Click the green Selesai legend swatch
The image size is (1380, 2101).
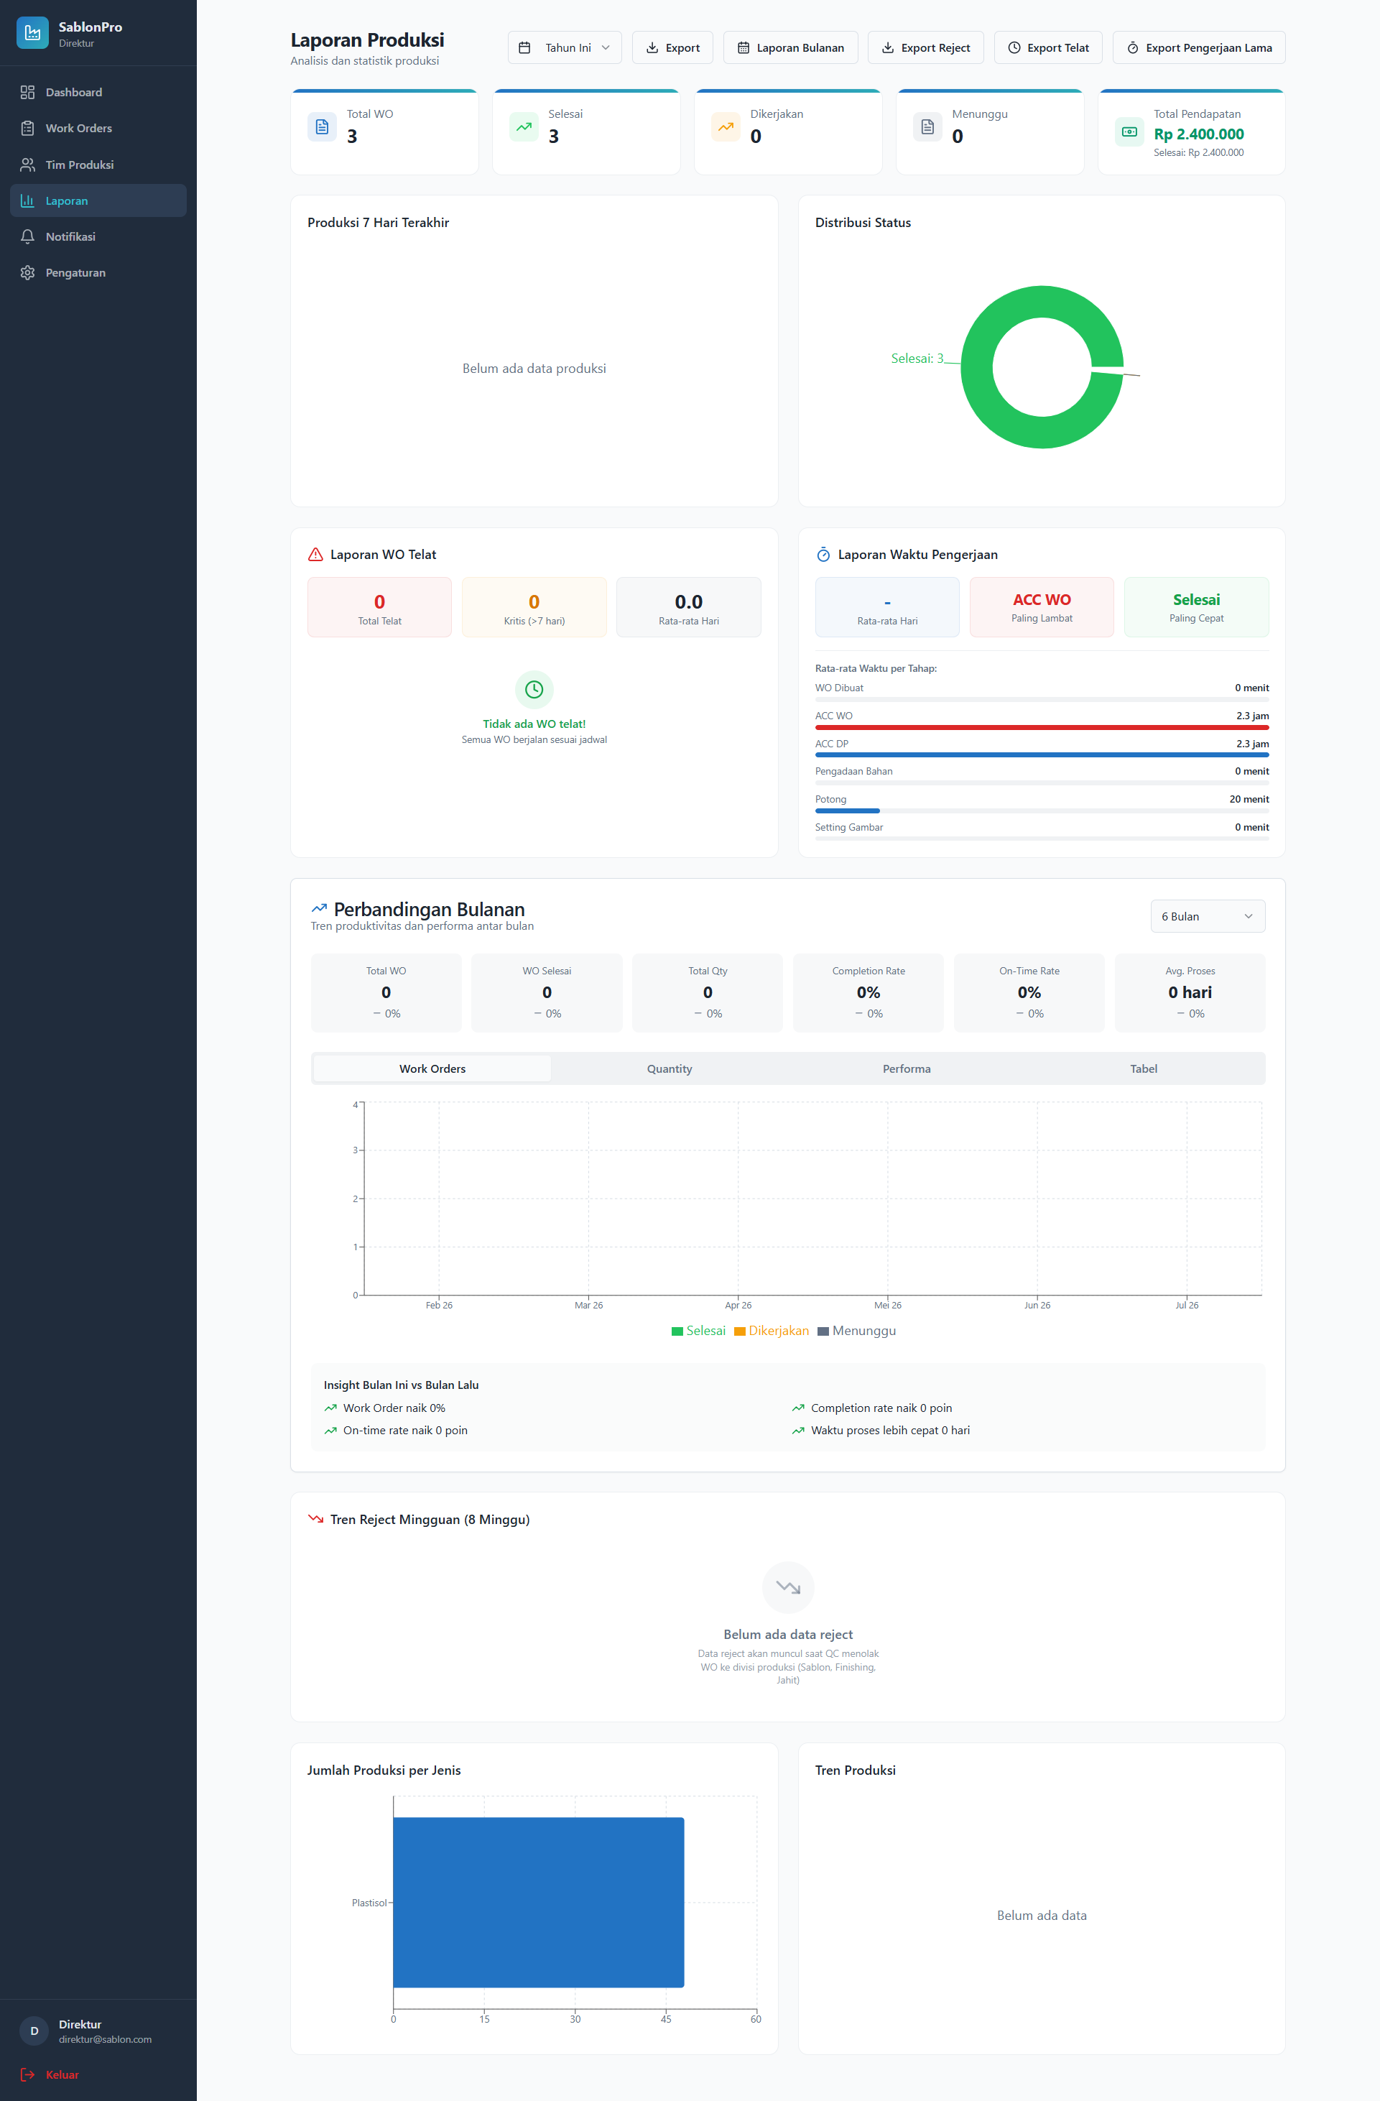tap(677, 1331)
